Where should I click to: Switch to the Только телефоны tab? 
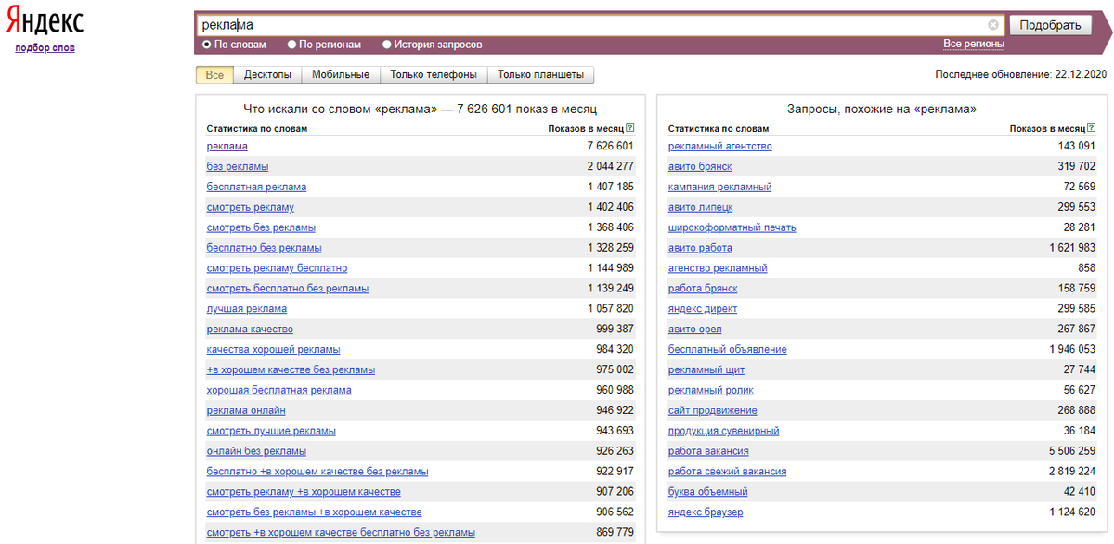434,75
